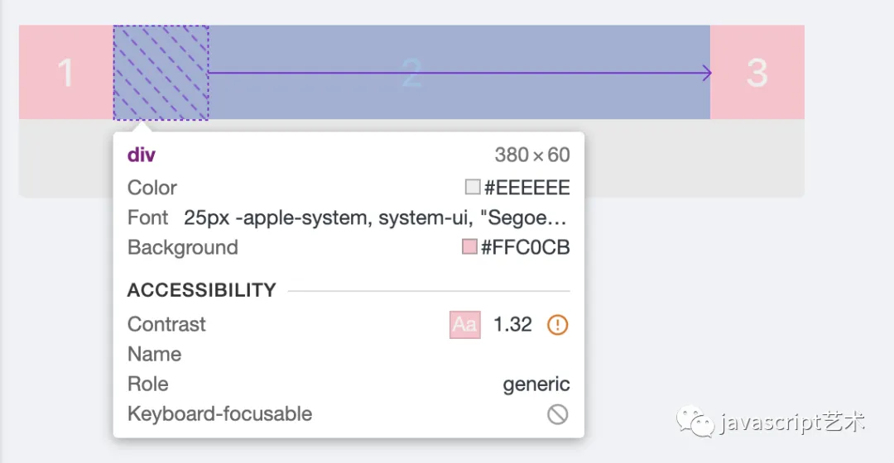Click the javascript艺术 watermark text
The height and width of the screenshot is (463, 894).
[792, 422]
